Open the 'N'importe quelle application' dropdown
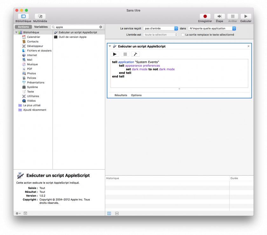267x235 pixels. (212, 29)
